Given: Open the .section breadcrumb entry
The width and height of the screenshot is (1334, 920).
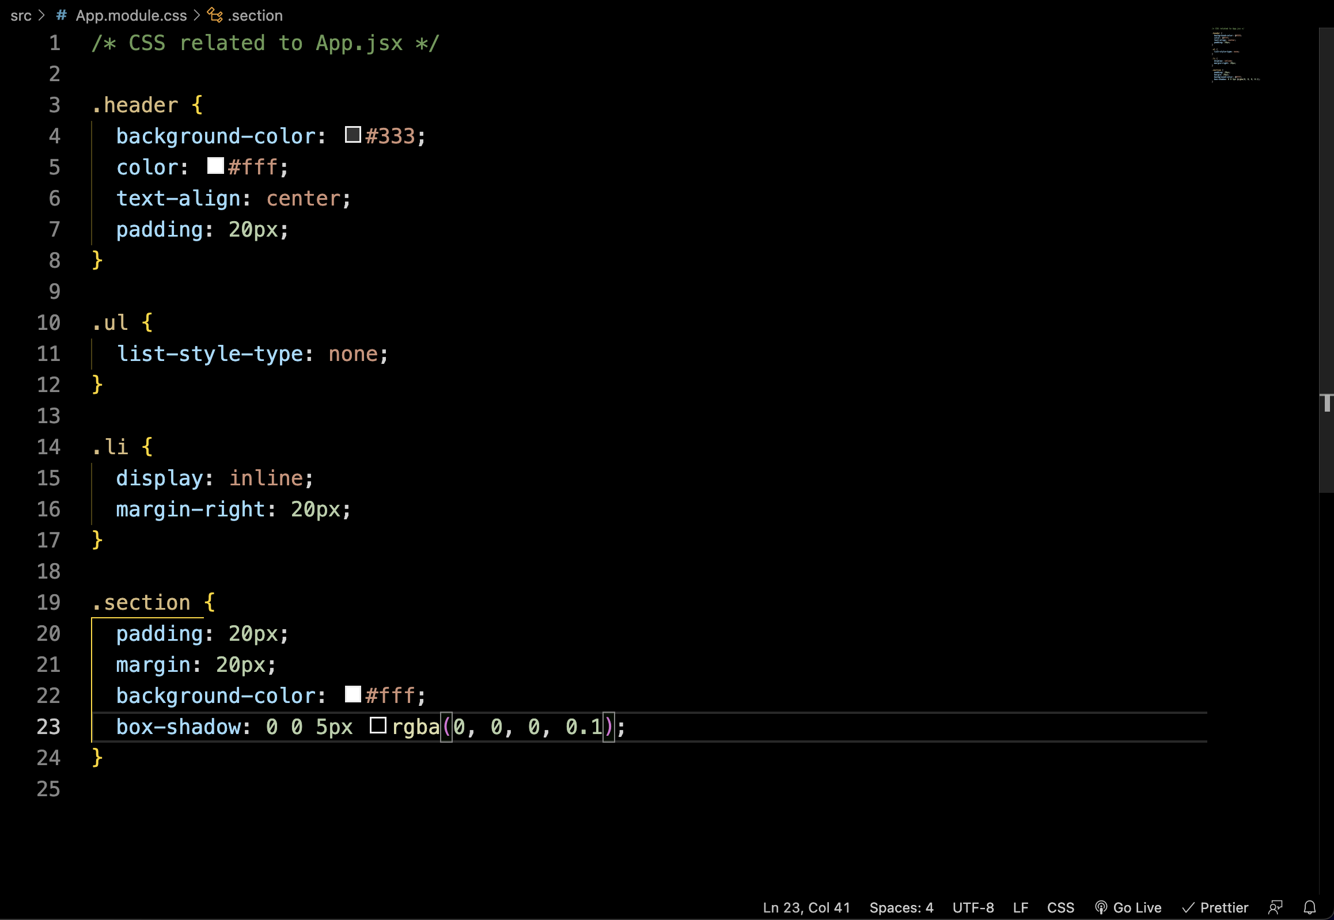Looking at the screenshot, I should coord(255,15).
